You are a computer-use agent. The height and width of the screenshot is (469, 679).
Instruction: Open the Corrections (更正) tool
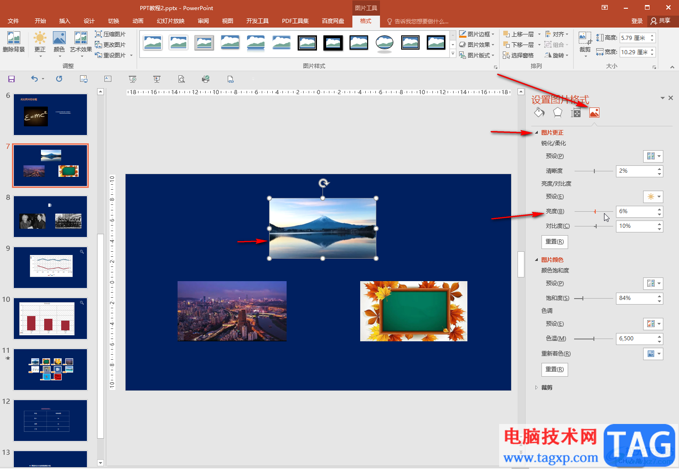coord(40,44)
